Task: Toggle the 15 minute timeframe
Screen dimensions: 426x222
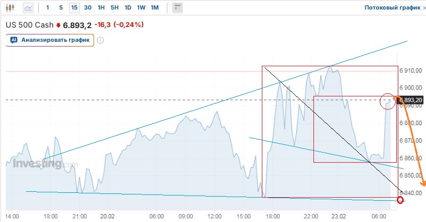Action: tap(74, 8)
